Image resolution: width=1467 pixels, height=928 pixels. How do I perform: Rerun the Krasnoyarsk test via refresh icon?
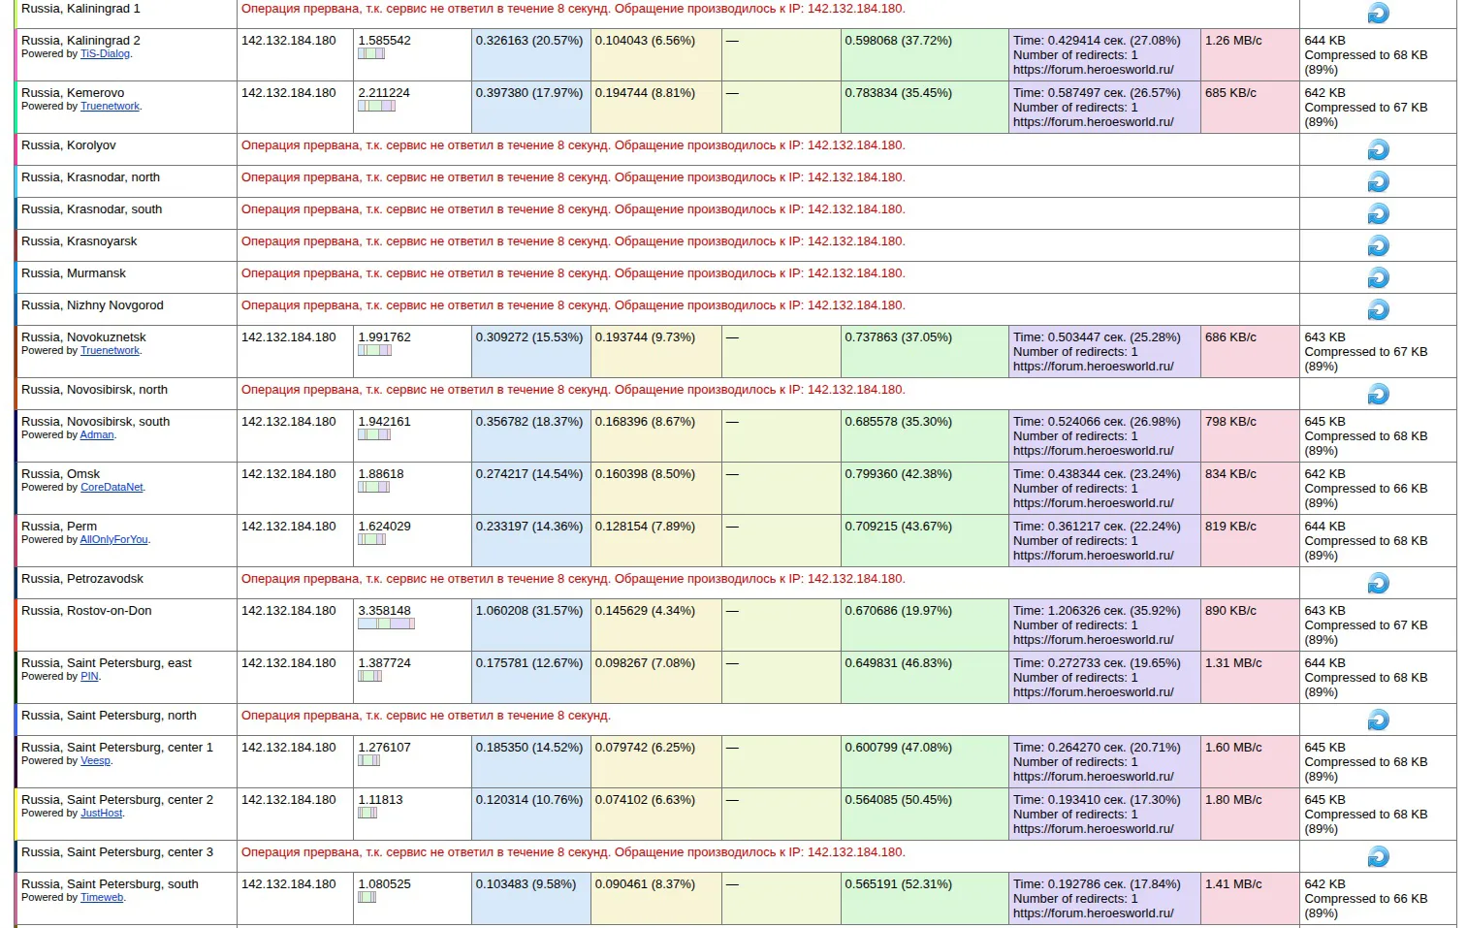pyautogui.click(x=1378, y=245)
